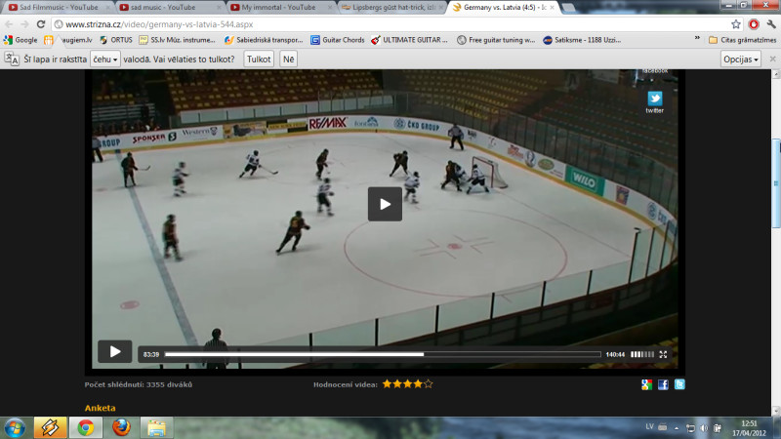The height and width of the screenshot is (439, 781).
Task: Share on Twitter below the video
Action: coord(679,384)
